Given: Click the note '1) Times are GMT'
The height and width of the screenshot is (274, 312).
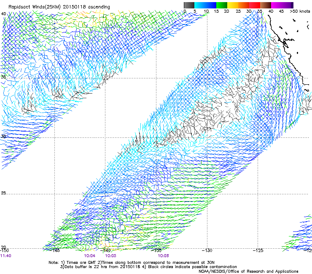Looking at the screenshot, I should 78,263.
